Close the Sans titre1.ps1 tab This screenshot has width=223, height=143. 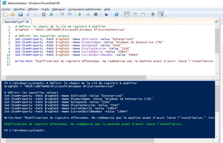[27, 22]
